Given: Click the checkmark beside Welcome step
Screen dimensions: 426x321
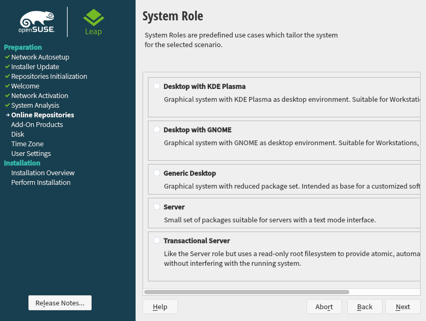Looking at the screenshot, I should [x=7, y=86].
